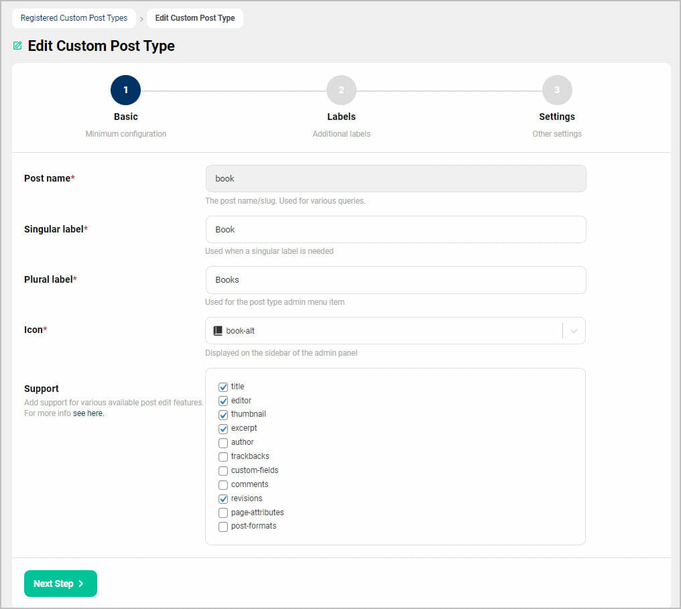The height and width of the screenshot is (609, 681).
Task: Select the step 1 Basic circle
Action: click(x=125, y=89)
